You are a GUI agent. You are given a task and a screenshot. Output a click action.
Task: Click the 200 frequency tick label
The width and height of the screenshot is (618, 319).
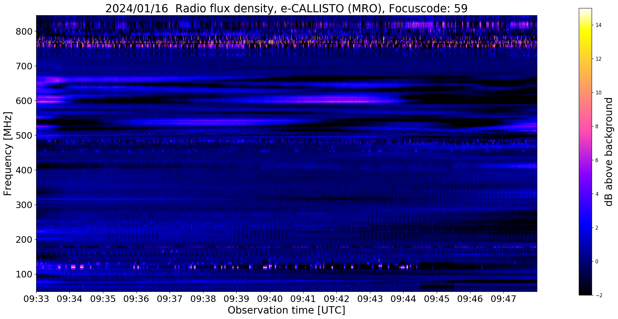[x=24, y=239]
